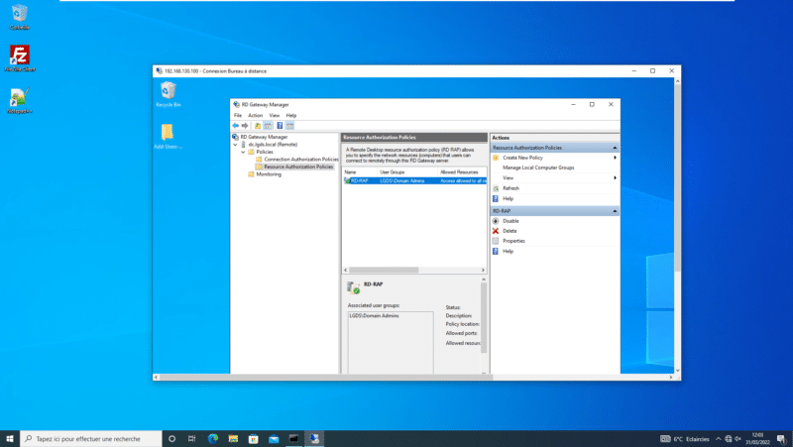
Task: Expand the View submenu in Actions pane
Action: (x=615, y=177)
